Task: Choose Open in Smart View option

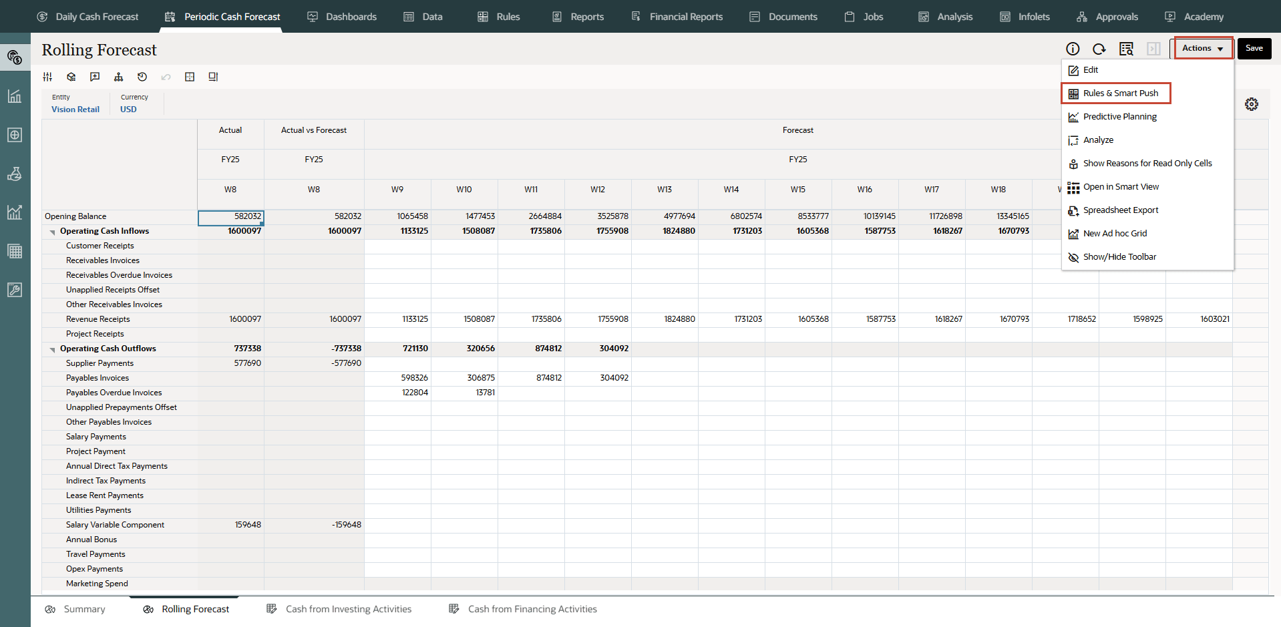Action: [1120, 187]
